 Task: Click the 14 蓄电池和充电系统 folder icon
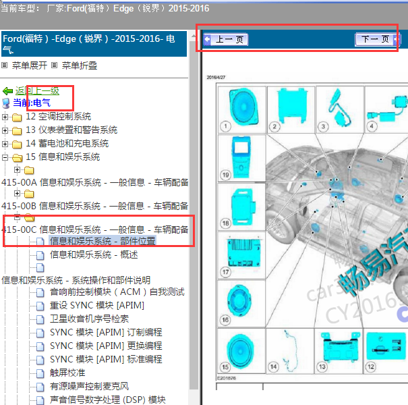point(17,144)
